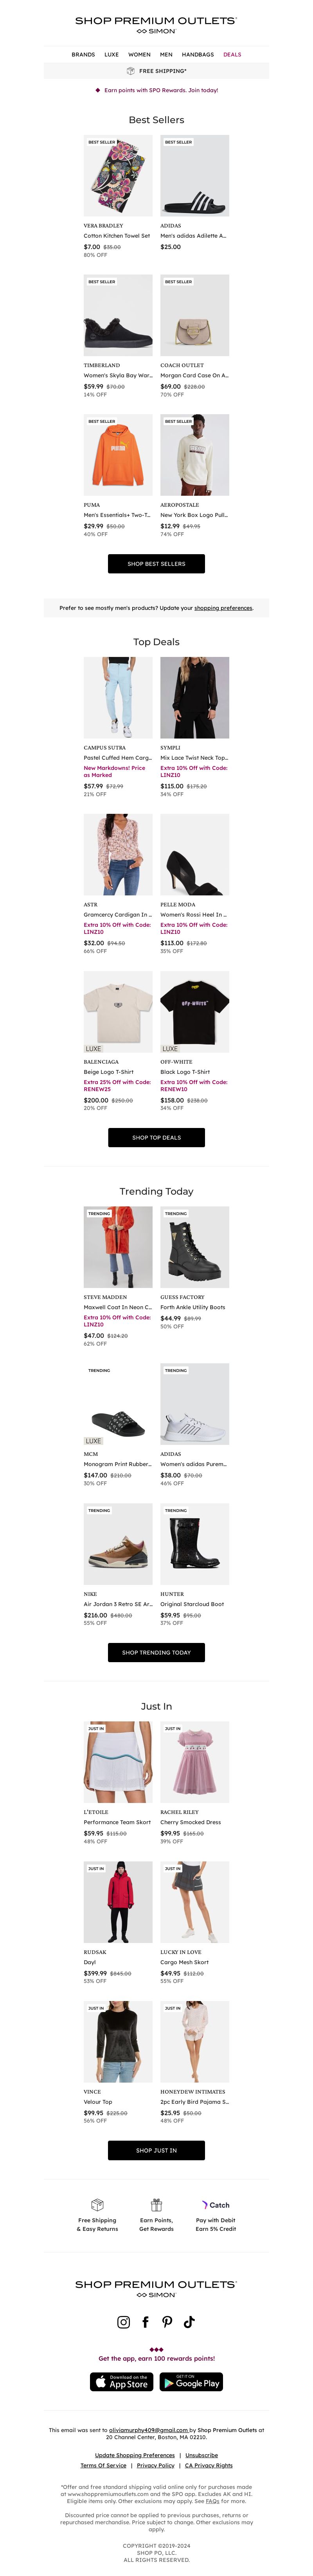The width and height of the screenshot is (313, 2576).
Task: Click the free shipping package icon in banner
Action: (131, 71)
